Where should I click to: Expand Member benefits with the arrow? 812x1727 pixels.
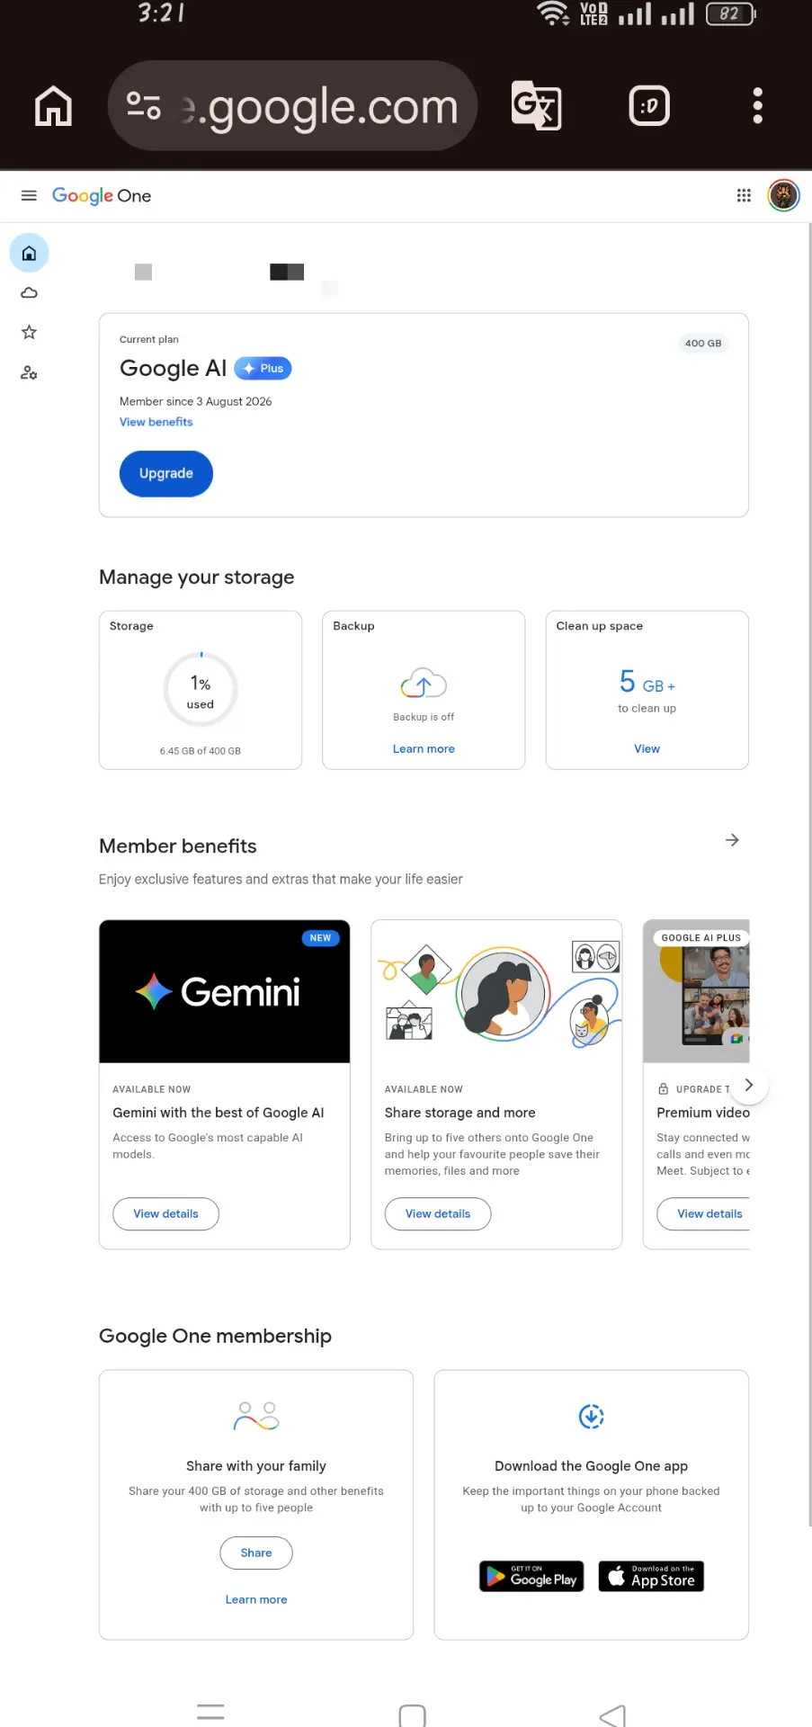coord(732,840)
